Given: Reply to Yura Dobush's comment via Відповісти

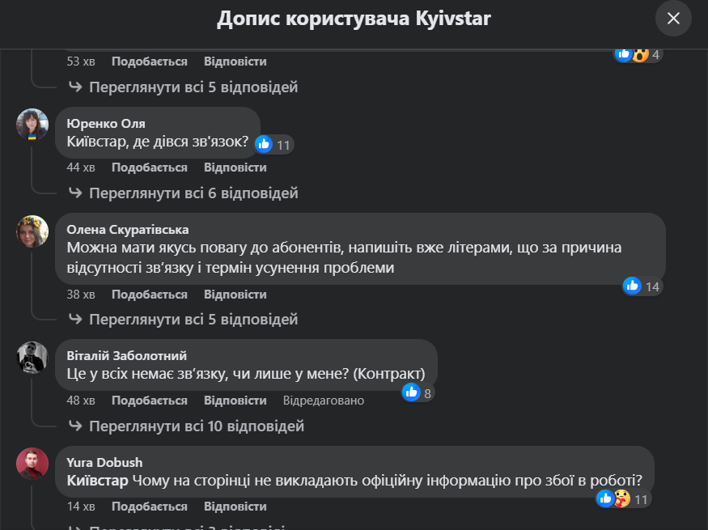Looking at the screenshot, I should tap(235, 507).
